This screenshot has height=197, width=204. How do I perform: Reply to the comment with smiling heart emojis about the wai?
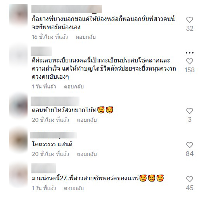(87, 120)
